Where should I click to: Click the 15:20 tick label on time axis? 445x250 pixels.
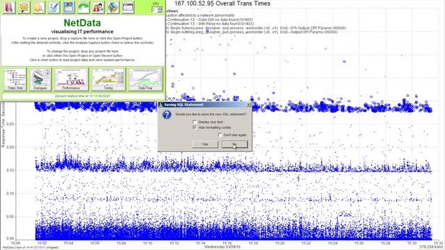click(x=280, y=243)
